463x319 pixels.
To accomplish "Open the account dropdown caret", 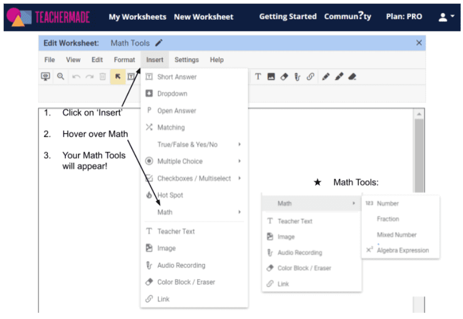I will pos(453,16).
